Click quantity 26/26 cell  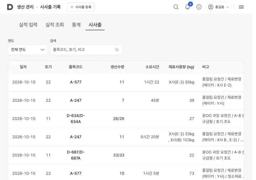click(x=119, y=119)
